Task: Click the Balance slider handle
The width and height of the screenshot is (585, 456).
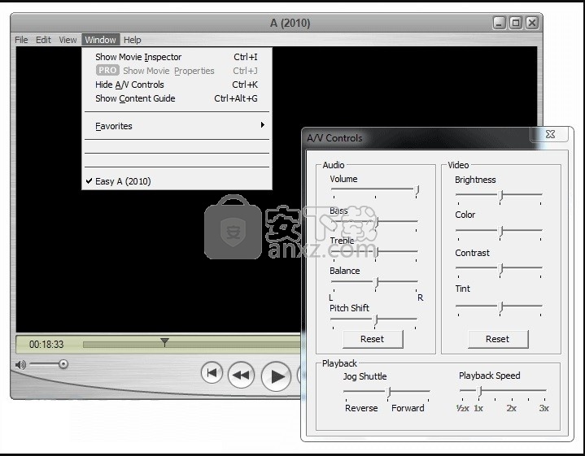Action: pos(377,283)
